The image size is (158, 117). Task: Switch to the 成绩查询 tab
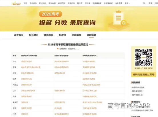(x=49, y=35)
